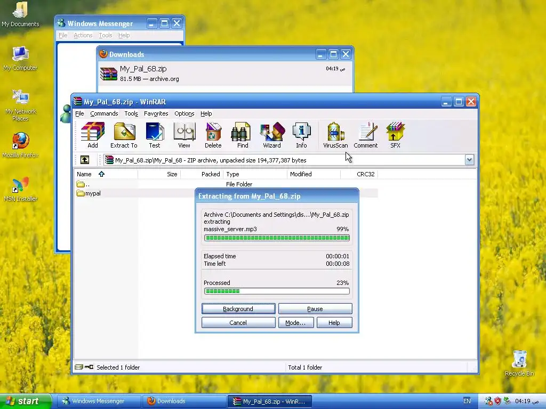Open Actions menu in Windows Messenger
This screenshot has height=409, width=546.
(83, 35)
